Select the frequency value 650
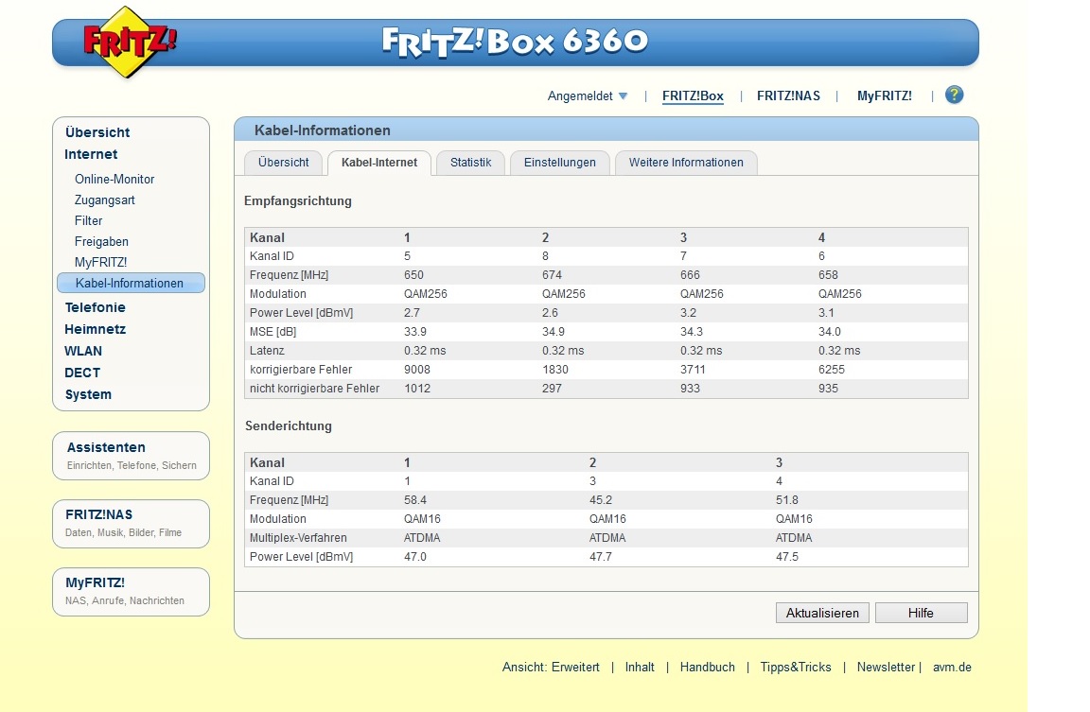Image resolution: width=1090 pixels, height=712 pixels. pyautogui.click(x=413, y=275)
